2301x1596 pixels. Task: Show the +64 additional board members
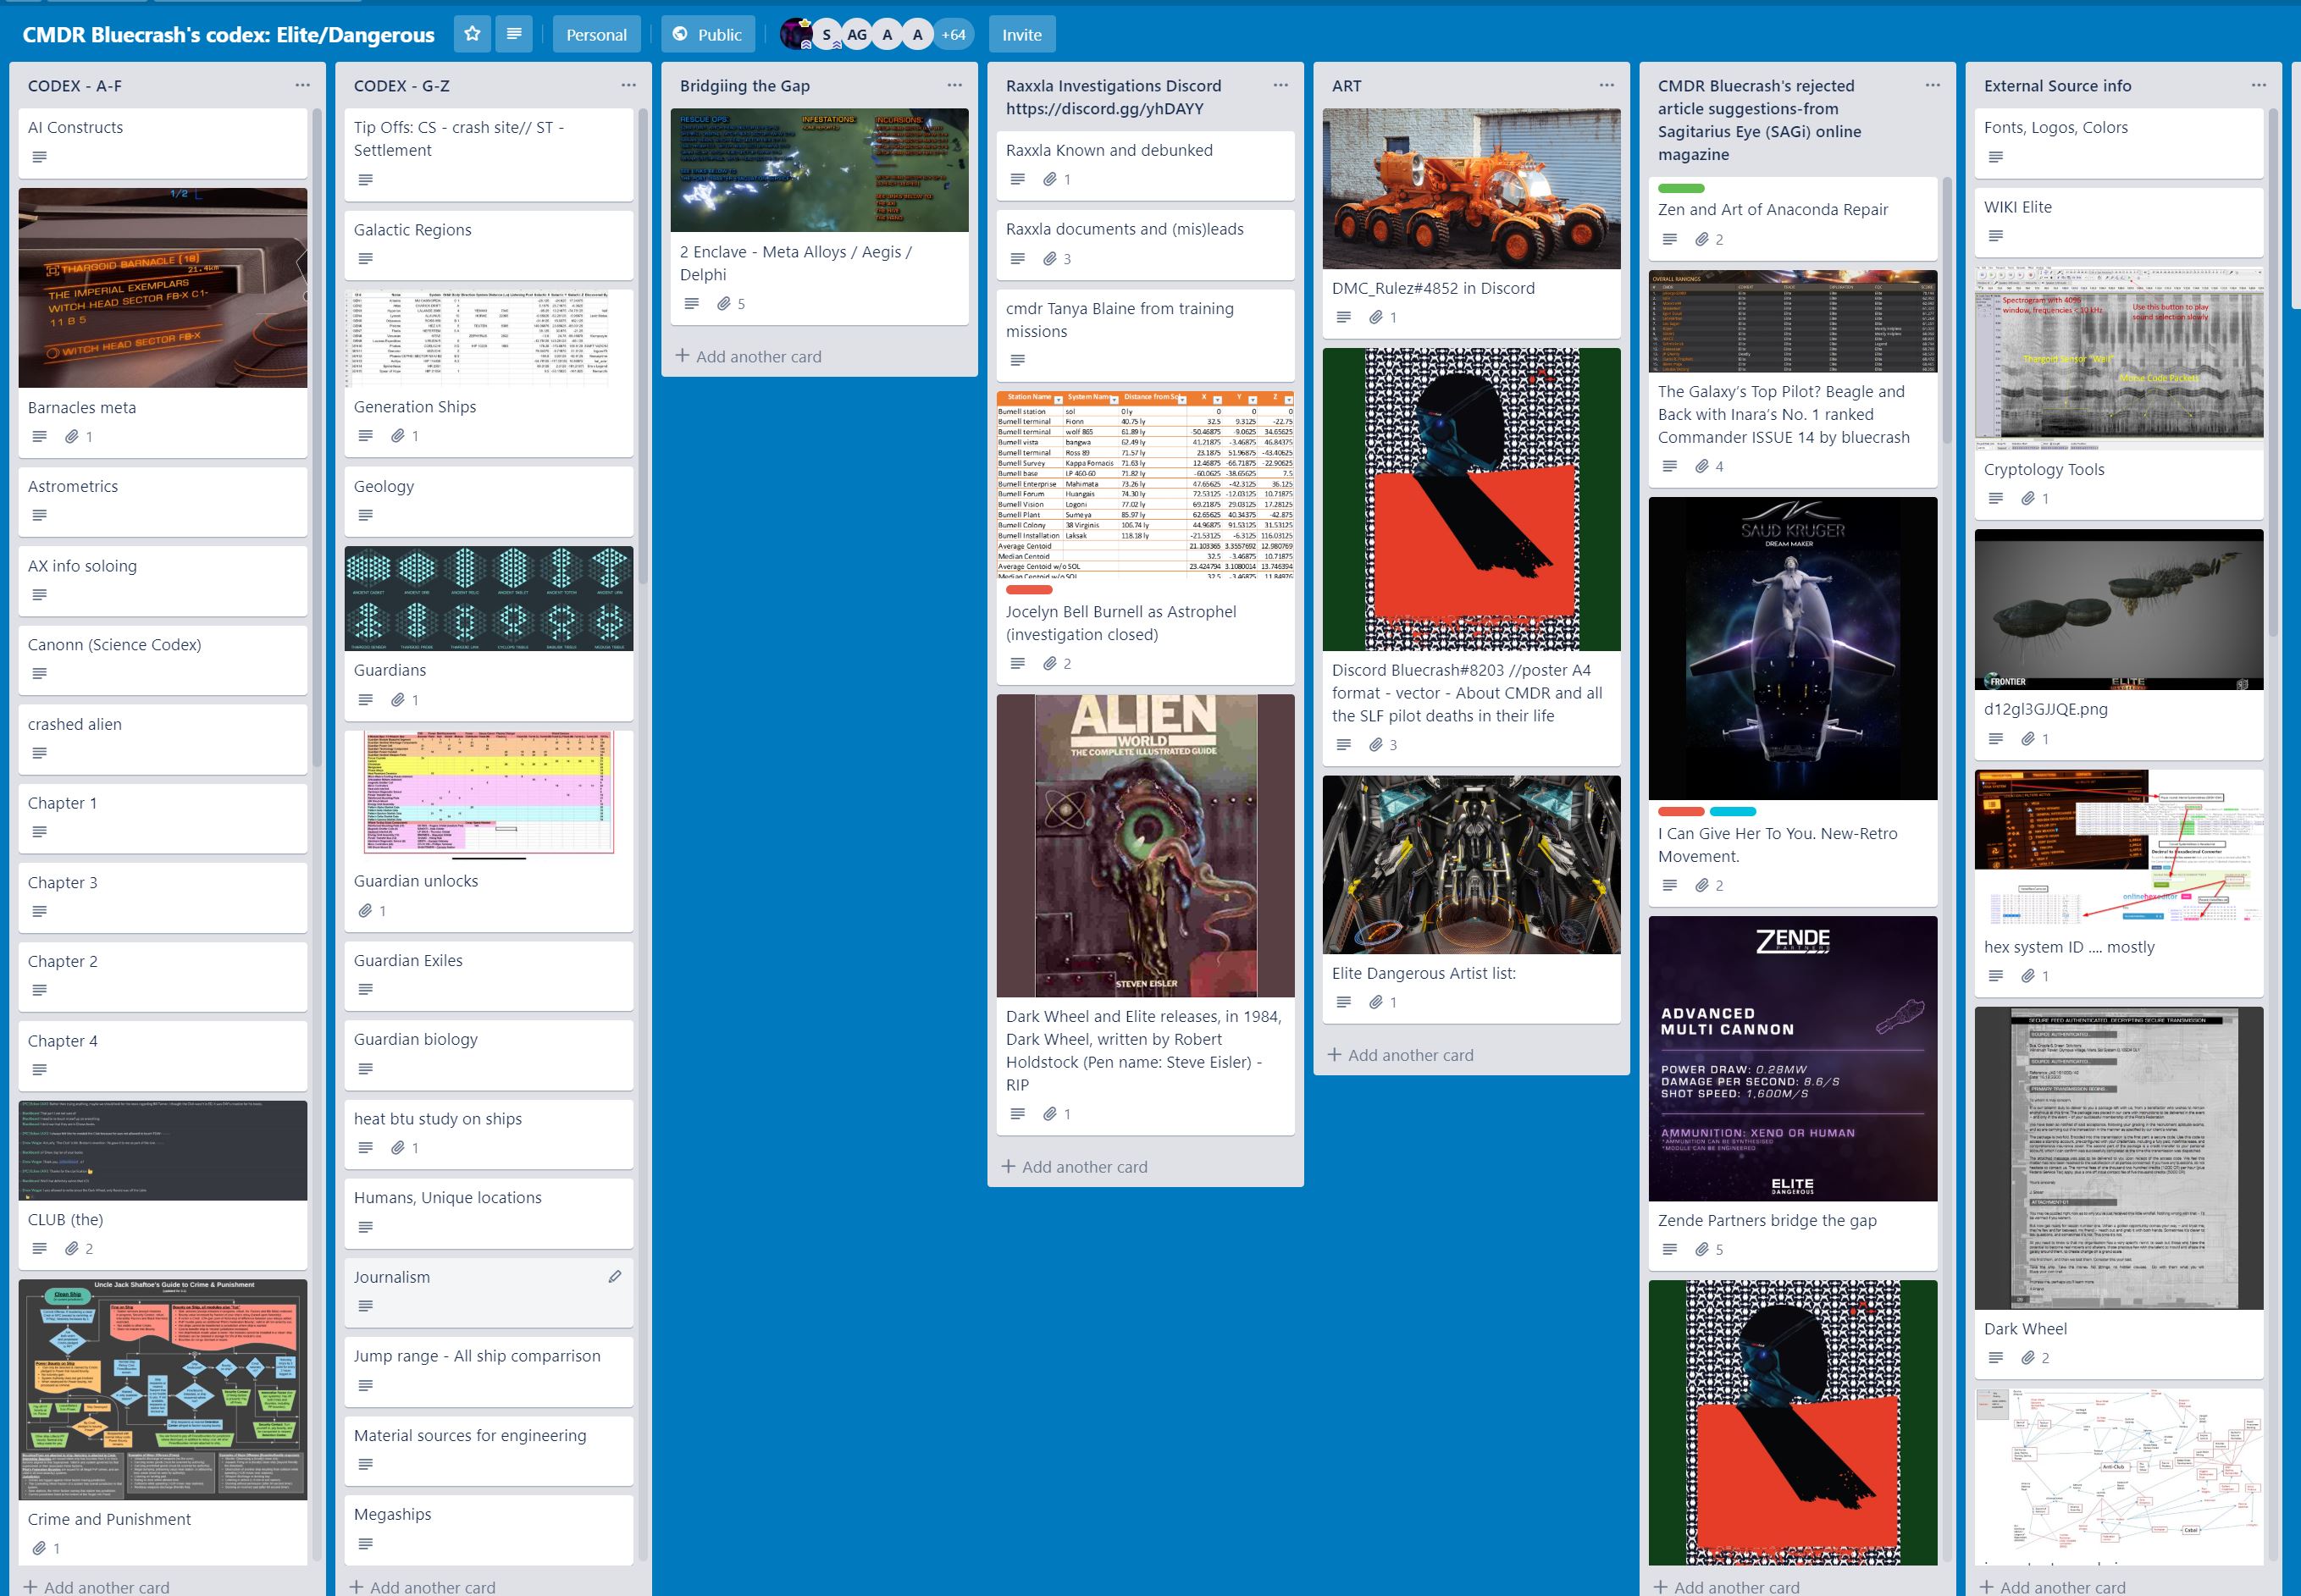point(953,34)
